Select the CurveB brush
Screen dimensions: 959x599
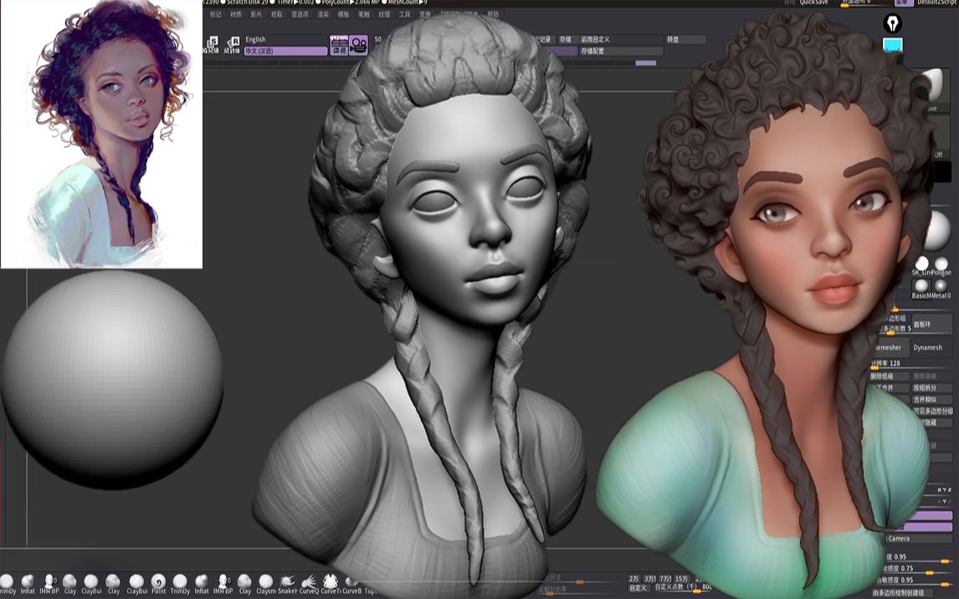point(351,584)
